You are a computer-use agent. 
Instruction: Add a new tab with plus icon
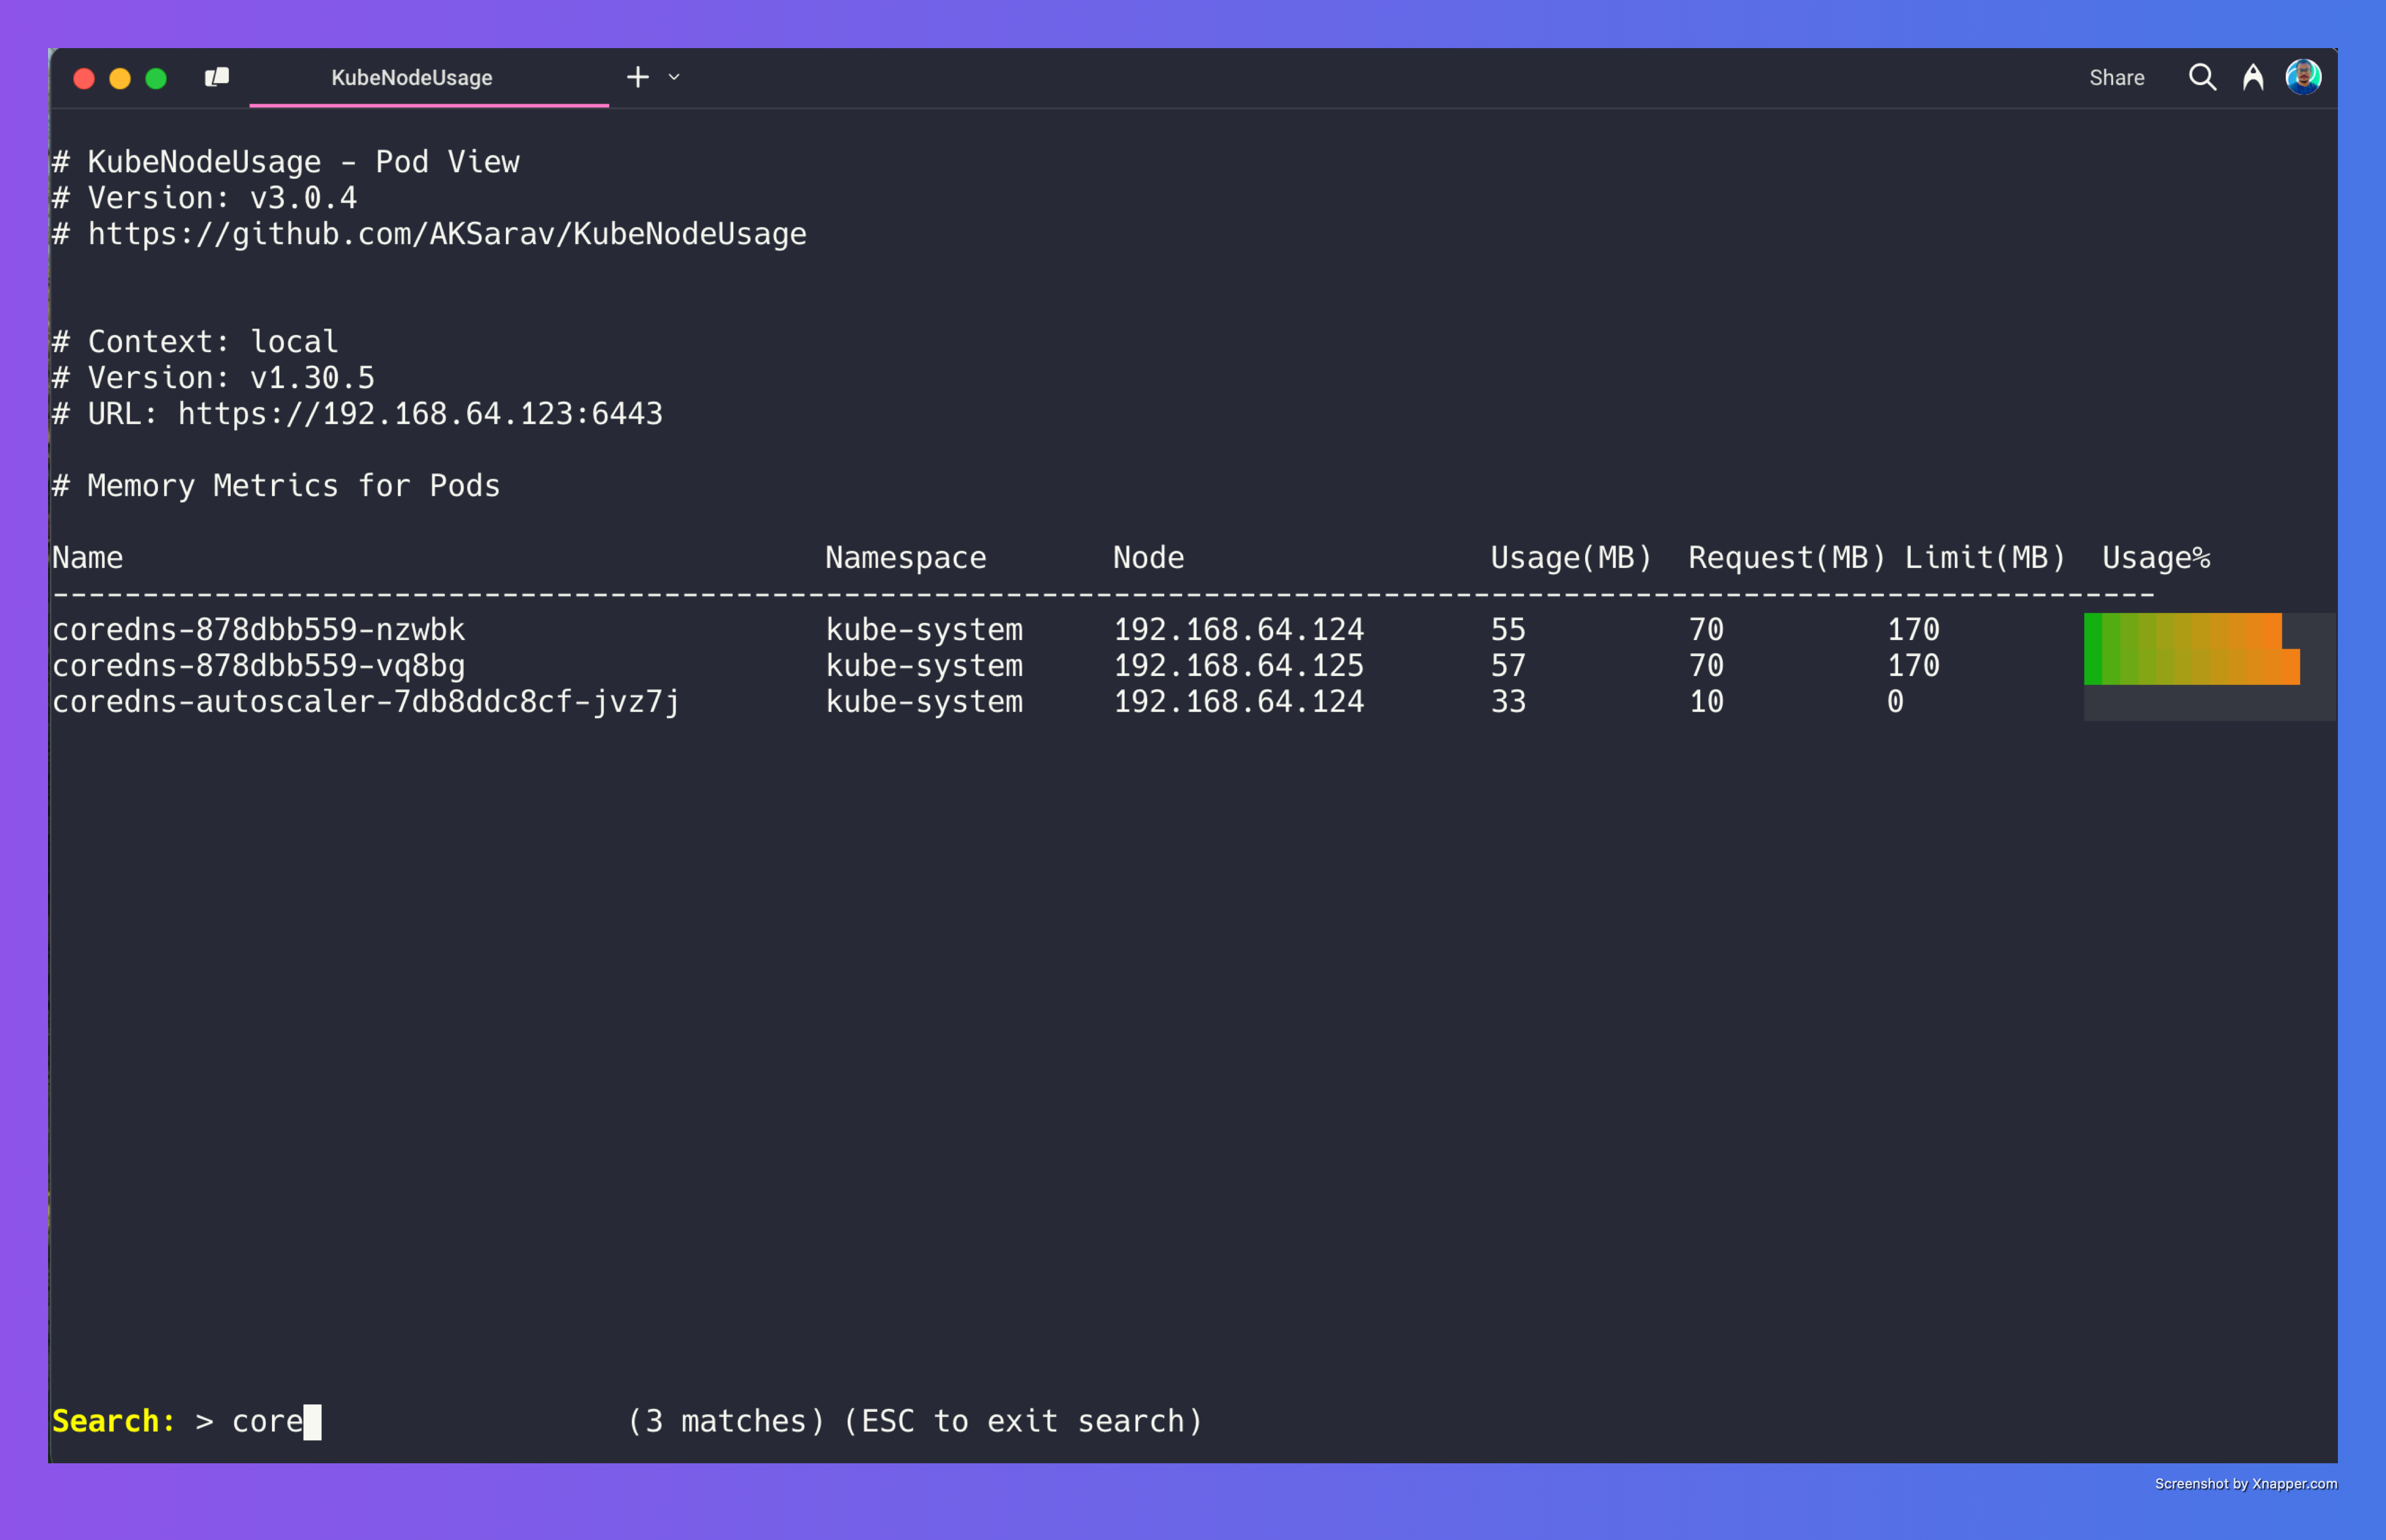(x=638, y=77)
